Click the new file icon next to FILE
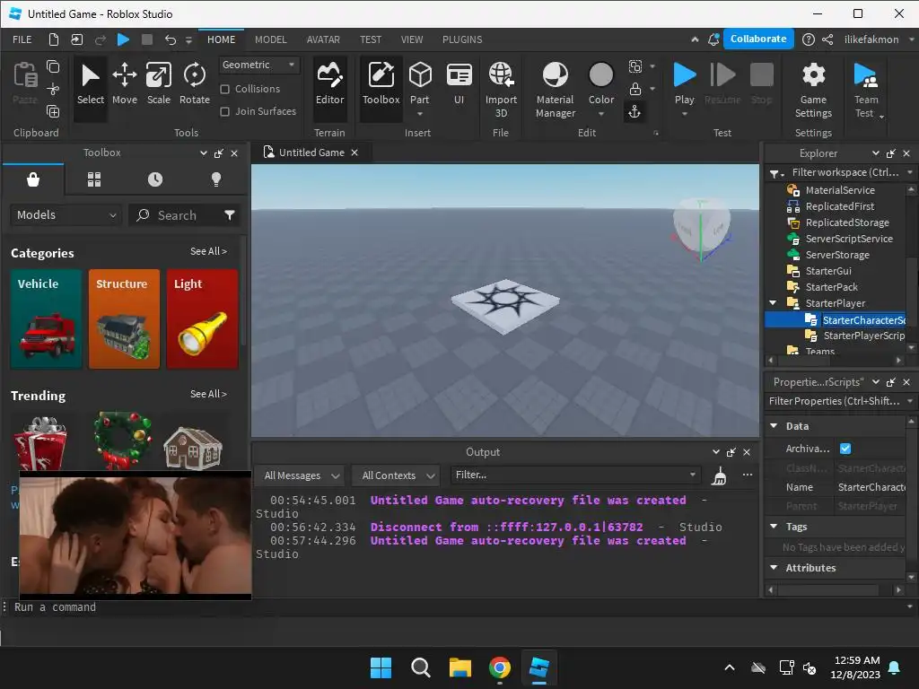Viewport: 919px width, 689px height. (x=53, y=39)
